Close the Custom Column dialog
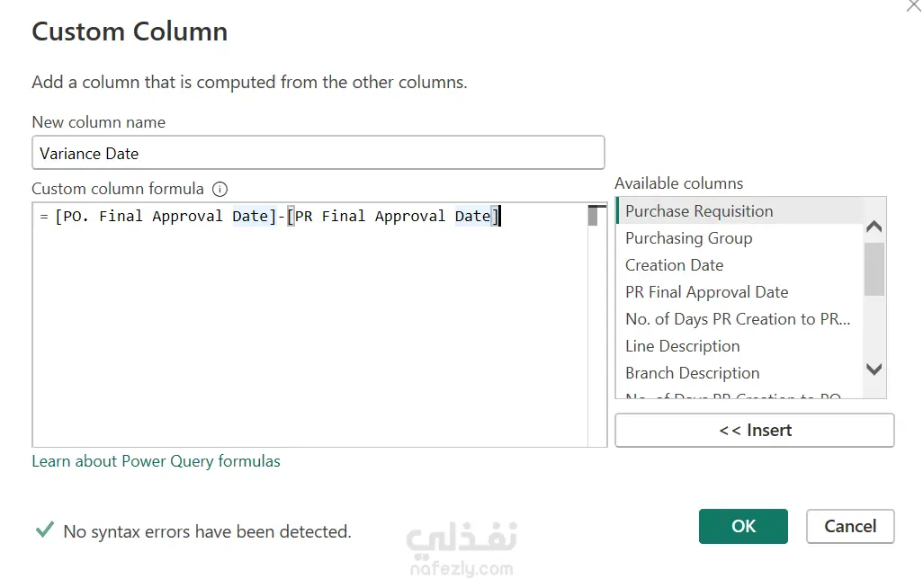This screenshot has height=579, width=923. [x=914, y=5]
